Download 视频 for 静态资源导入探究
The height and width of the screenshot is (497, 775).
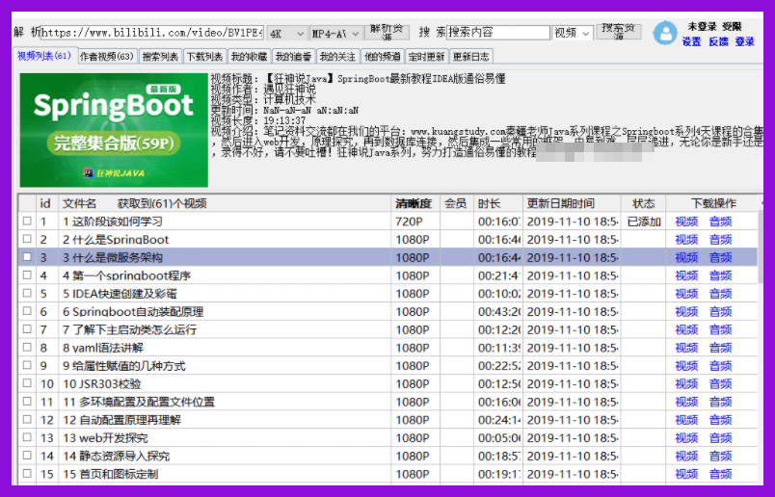click(x=686, y=456)
